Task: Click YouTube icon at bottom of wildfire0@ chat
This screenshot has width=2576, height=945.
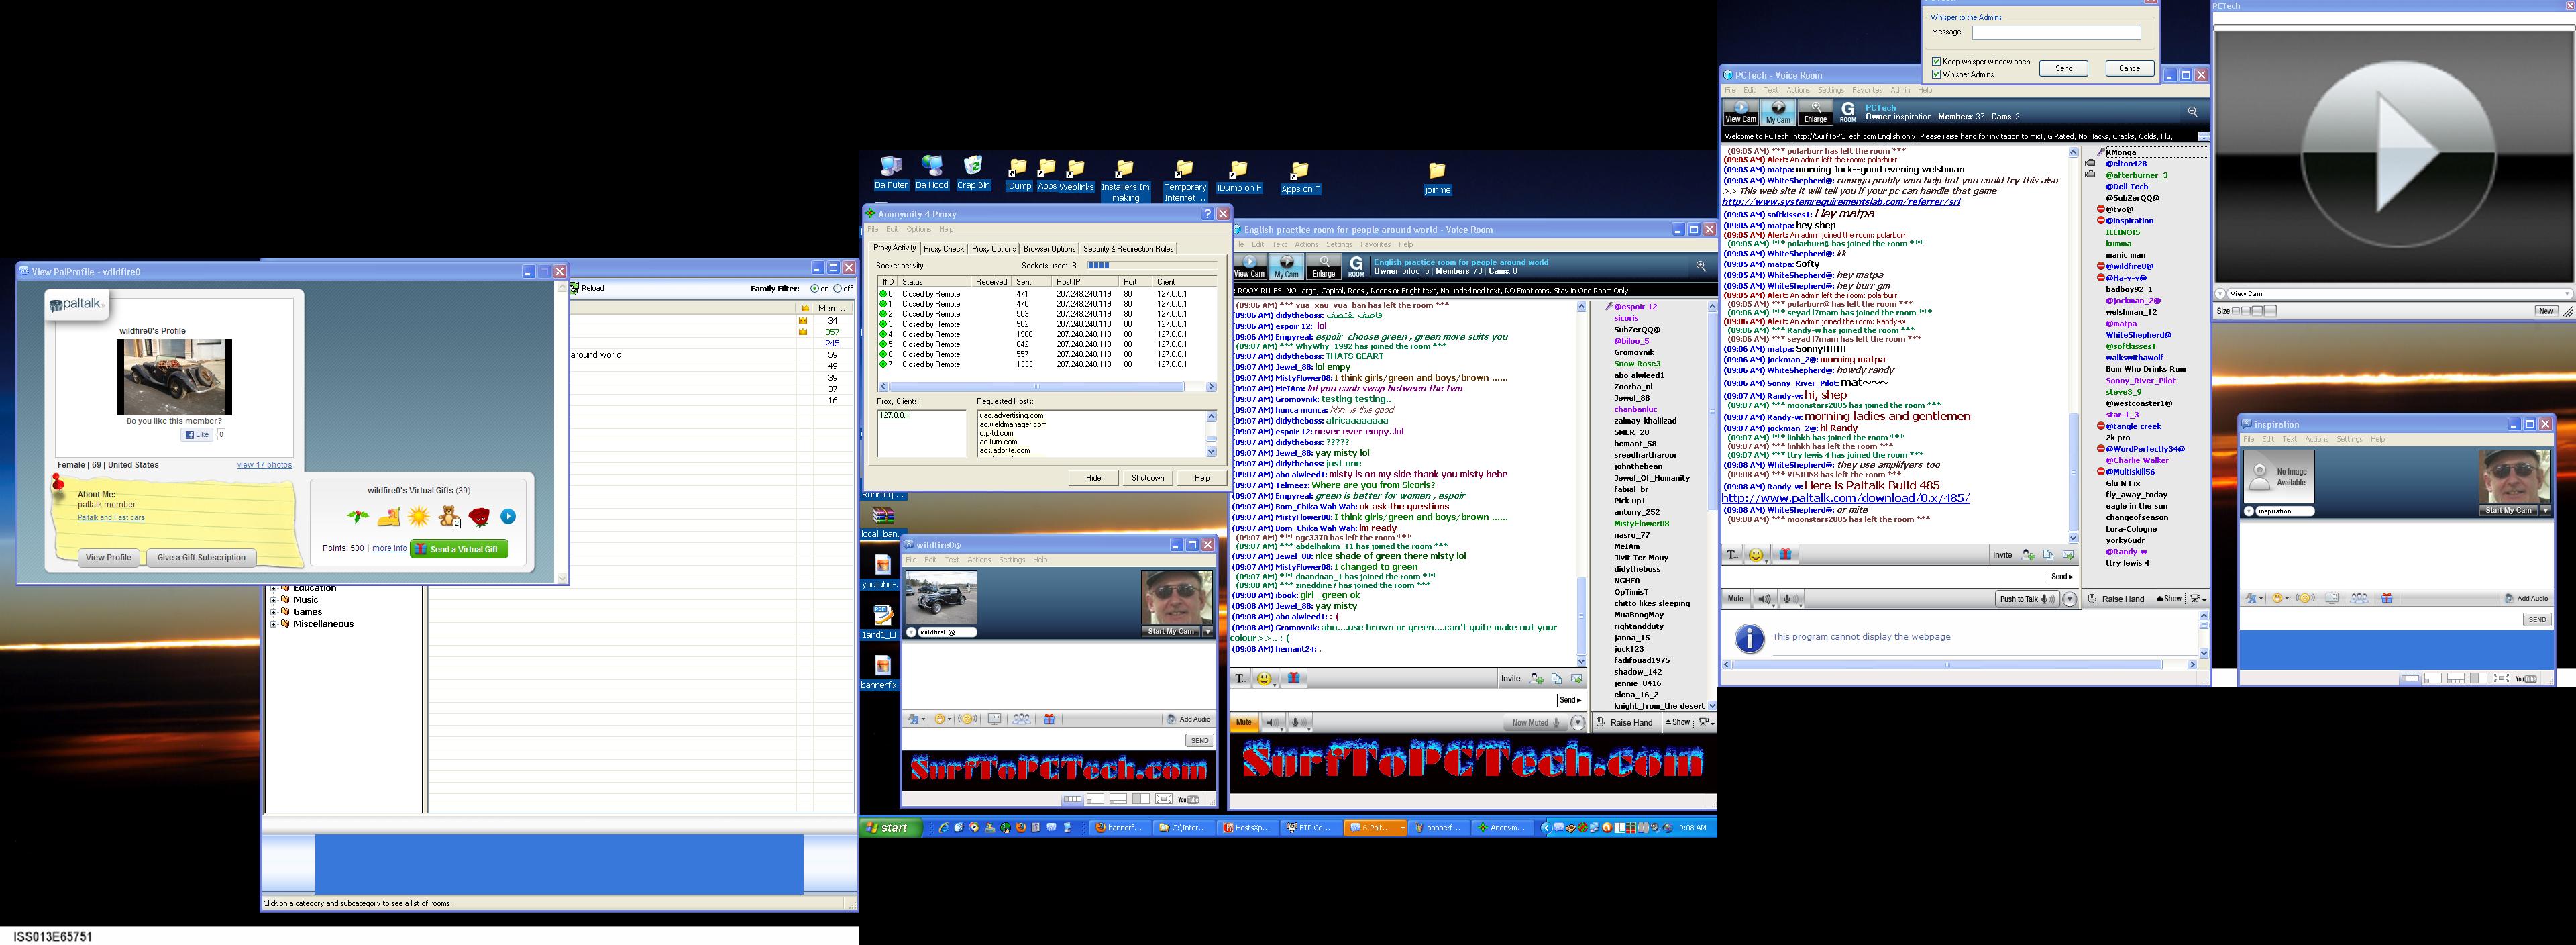Action: (x=1188, y=799)
